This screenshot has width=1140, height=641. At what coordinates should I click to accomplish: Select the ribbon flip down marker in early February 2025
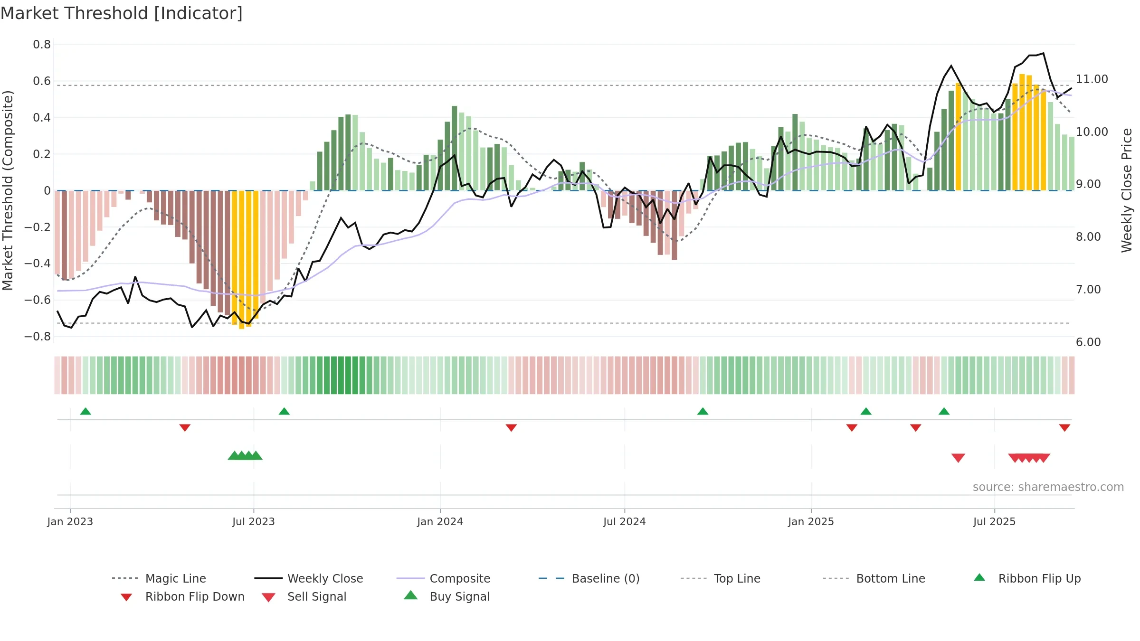(x=852, y=428)
